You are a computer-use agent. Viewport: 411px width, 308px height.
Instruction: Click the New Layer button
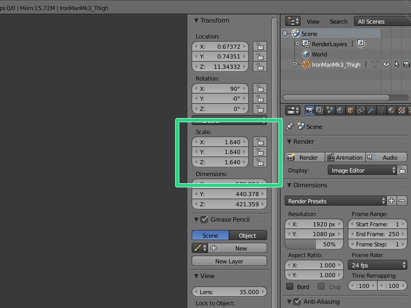pyautogui.click(x=229, y=261)
